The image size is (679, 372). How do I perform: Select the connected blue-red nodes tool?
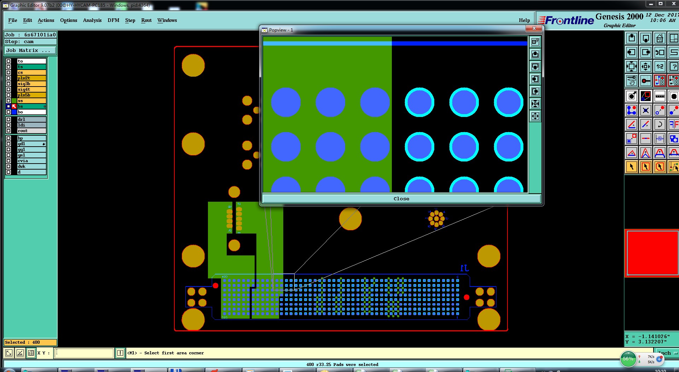[x=632, y=110]
